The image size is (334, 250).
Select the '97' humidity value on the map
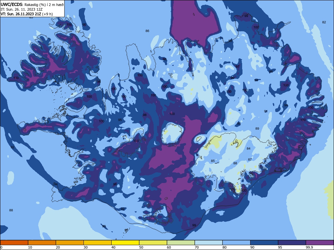(x=237, y=67)
